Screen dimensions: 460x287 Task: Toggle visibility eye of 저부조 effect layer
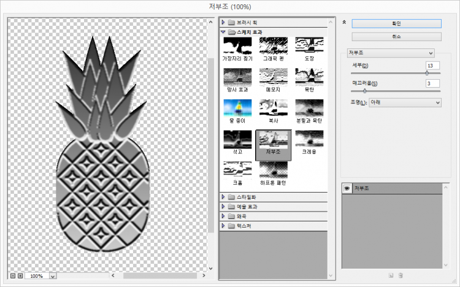pos(347,188)
